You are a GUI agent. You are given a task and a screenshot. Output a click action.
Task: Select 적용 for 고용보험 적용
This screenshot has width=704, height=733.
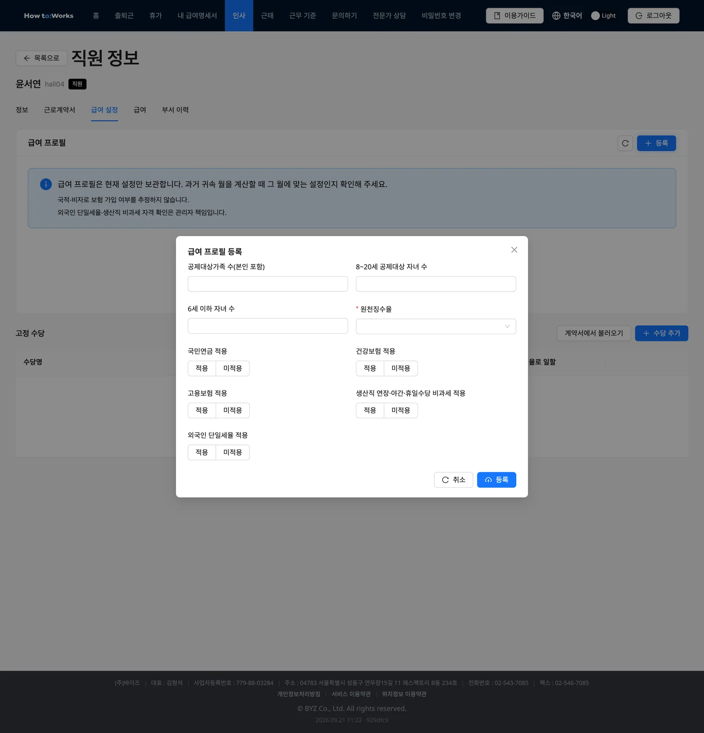202,410
